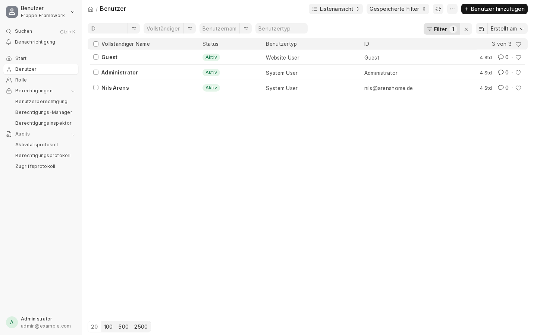Click the Benutzer breadcrumb title
This screenshot has height=335, width=537.
113,9
